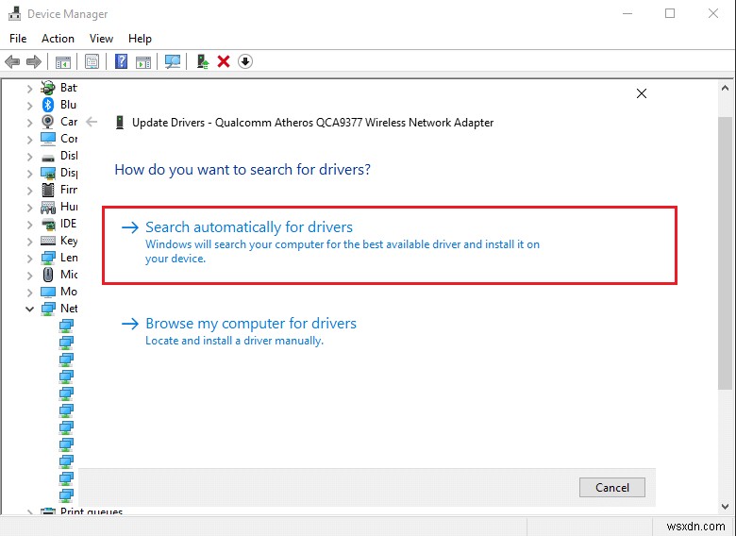
Task: Select the Mo monitors tree item
Action: point(69,292)
